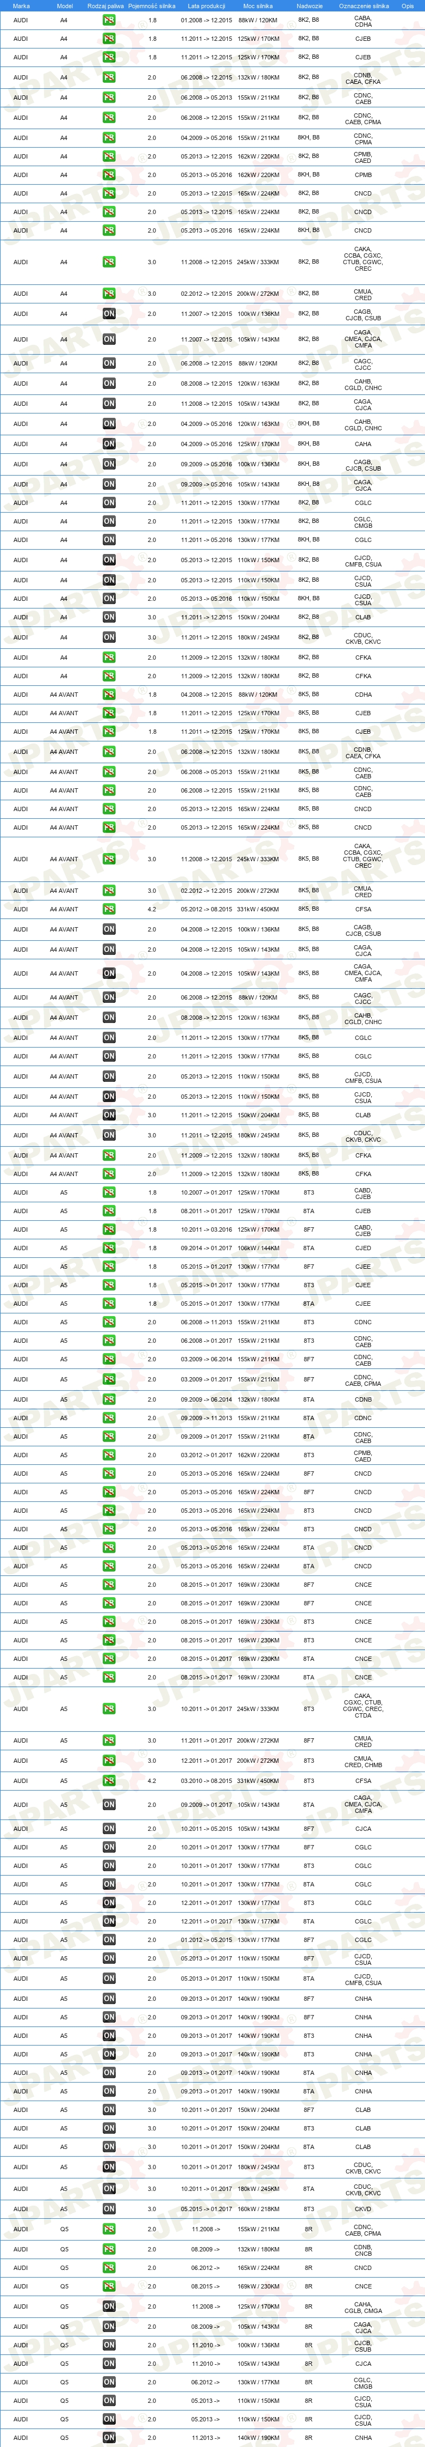The height and width of the screenshot is (2447, 425).
Task: Click diesel ON icon in A5 CAGA, CMEA, CJCA, CMFA row
Action: pos(109,1805)
